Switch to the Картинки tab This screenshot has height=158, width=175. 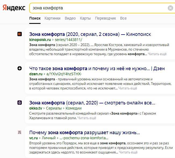(52, 18)
